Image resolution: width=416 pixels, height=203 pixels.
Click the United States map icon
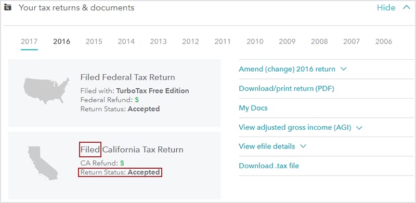[47, 90]
